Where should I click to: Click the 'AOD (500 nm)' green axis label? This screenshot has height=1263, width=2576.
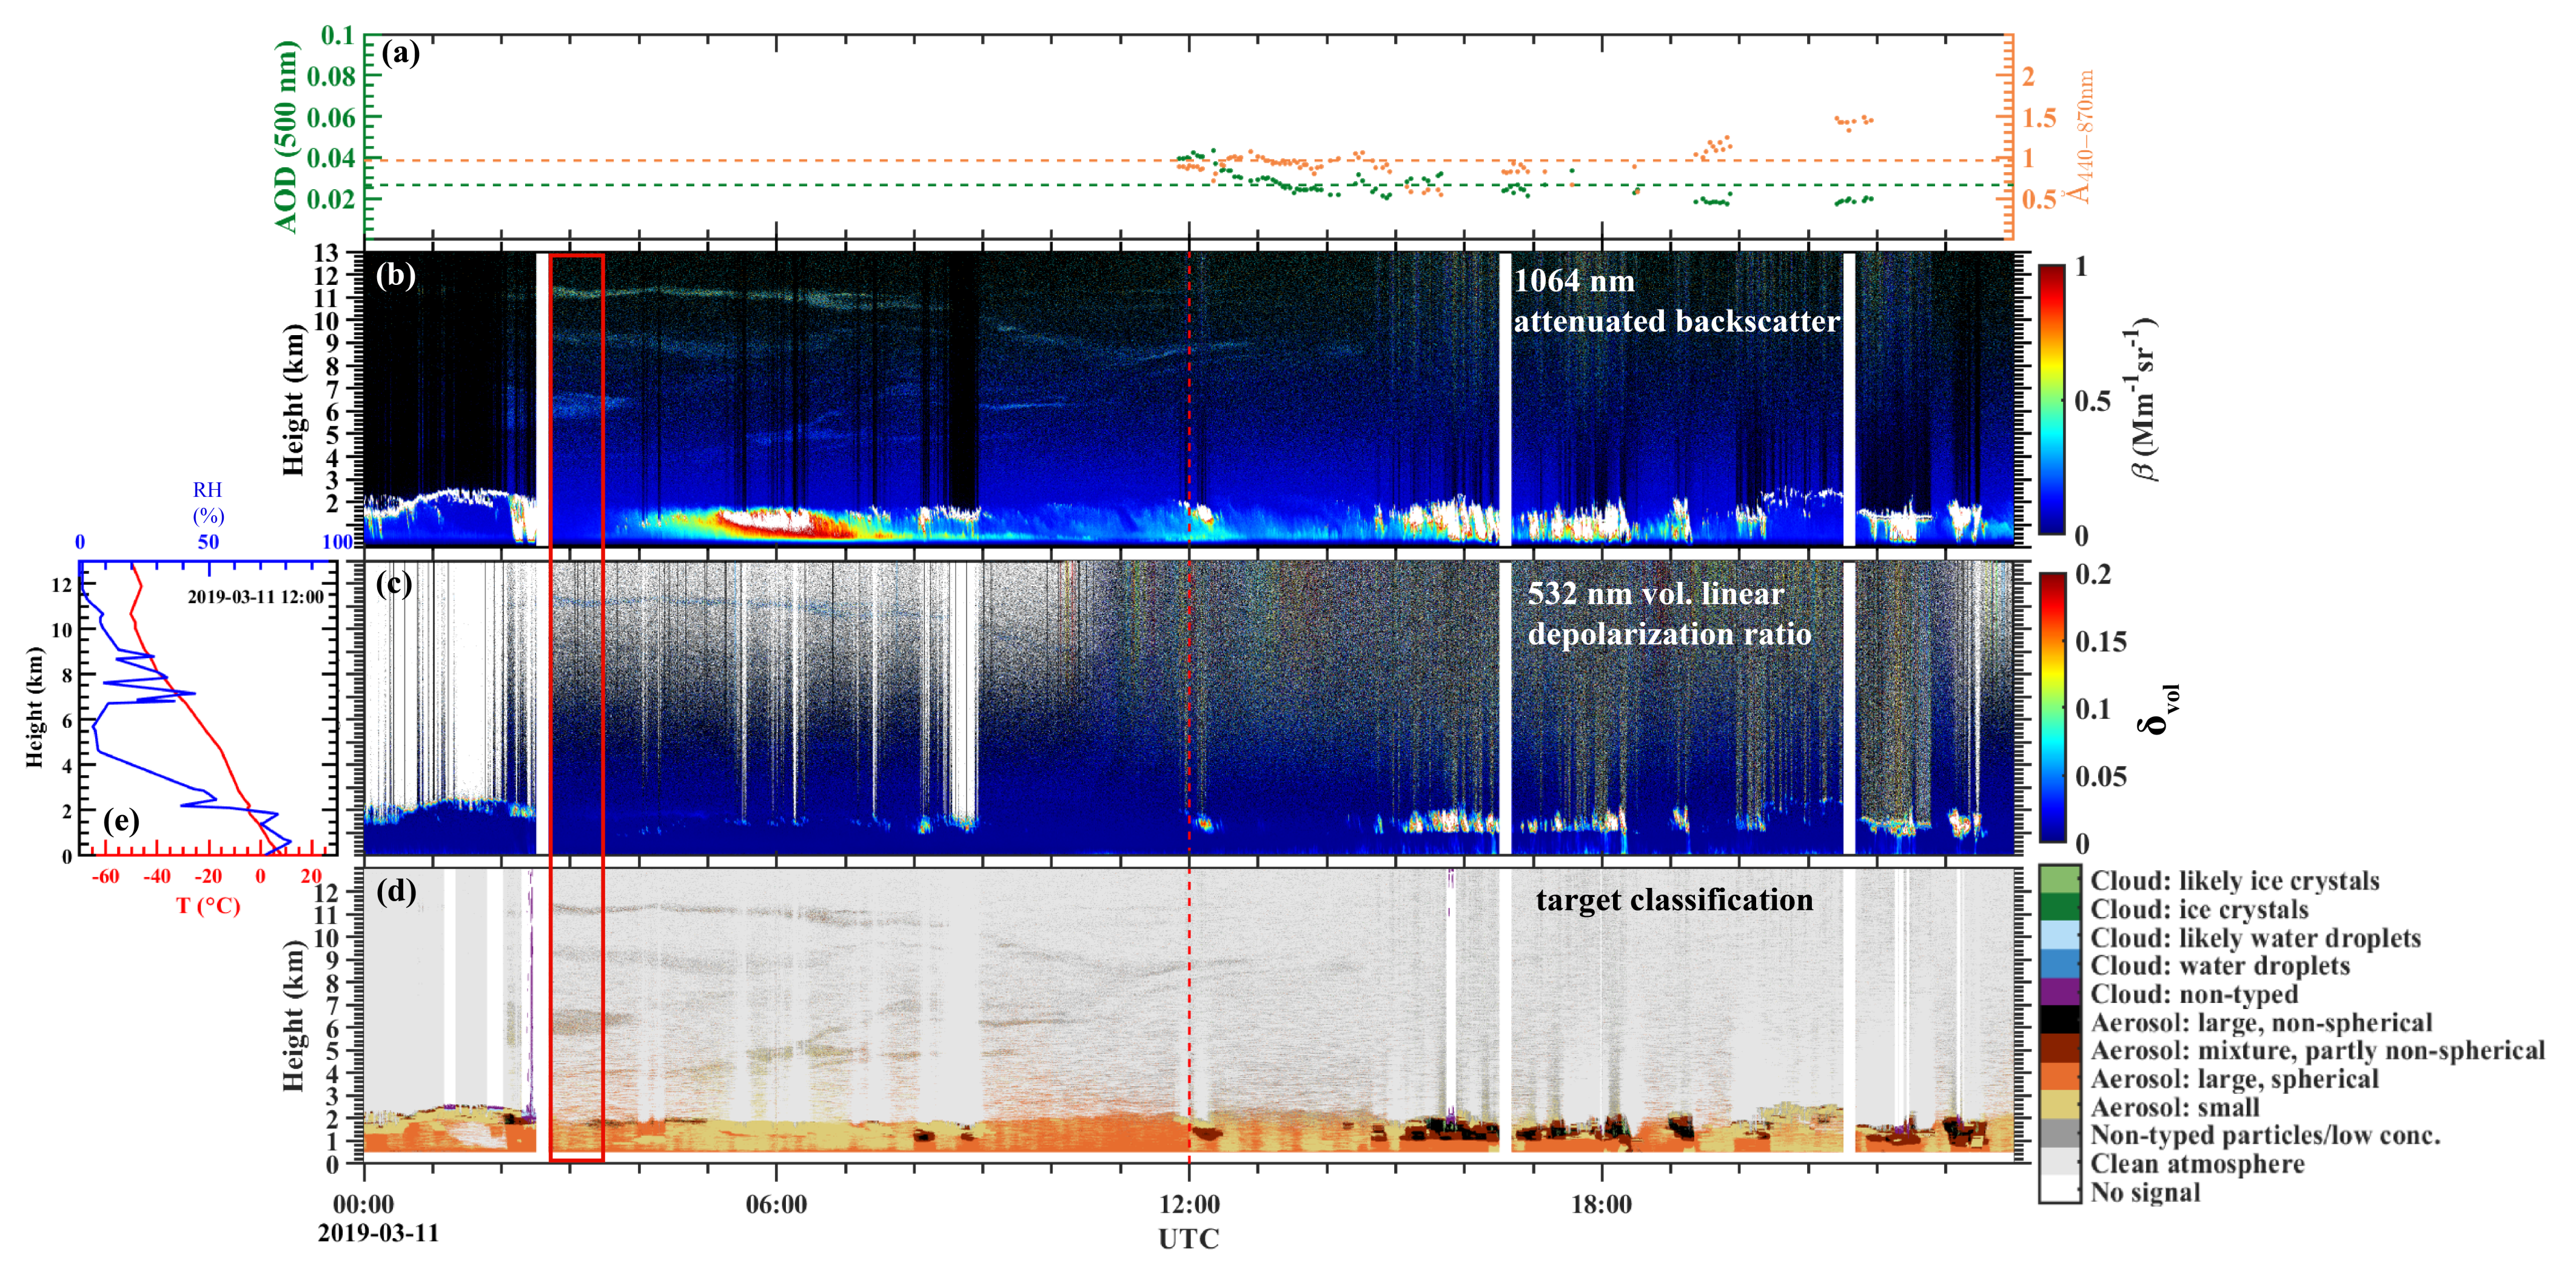(x=287, y=137)
